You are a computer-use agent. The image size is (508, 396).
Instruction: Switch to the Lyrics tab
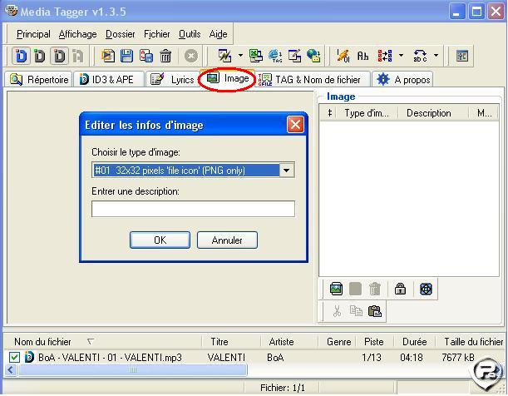172,79
